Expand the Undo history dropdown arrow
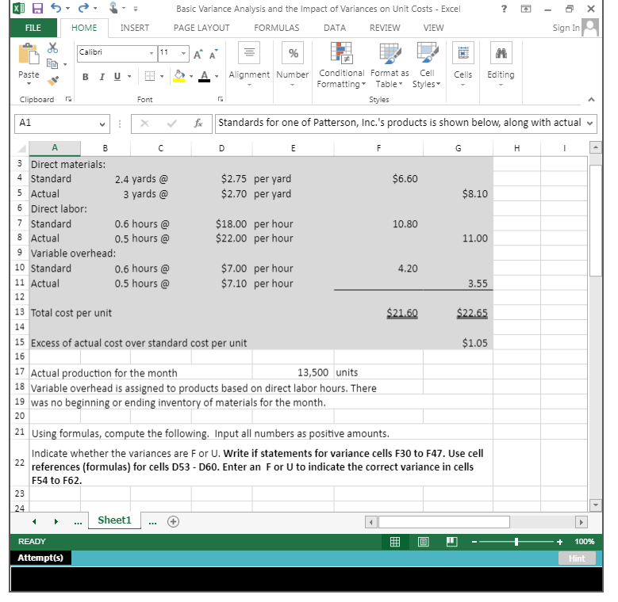 67,8
